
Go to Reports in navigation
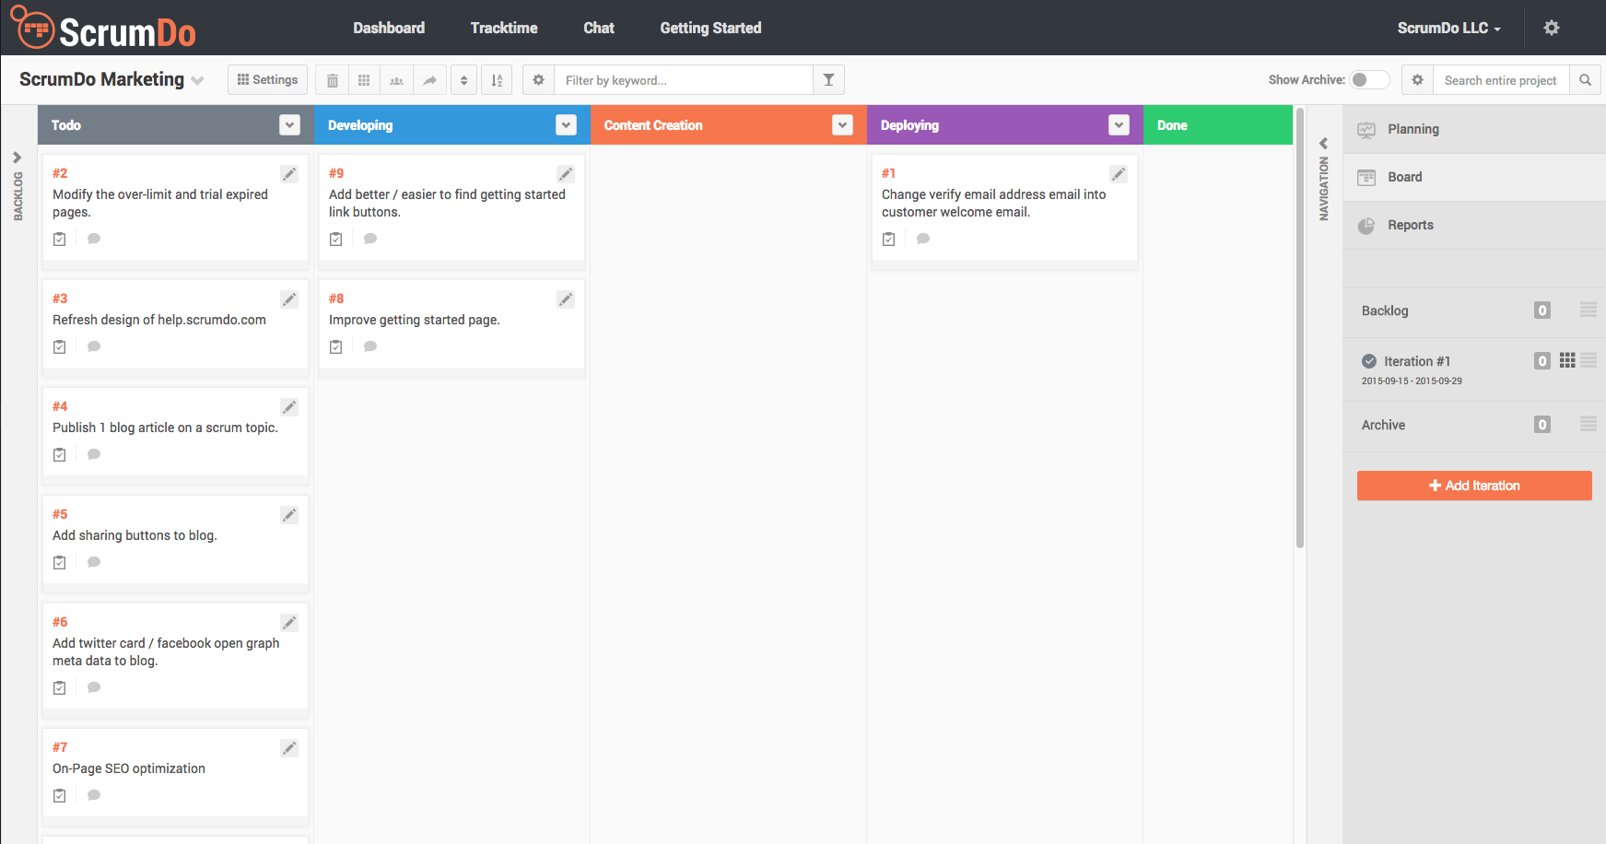(1474, 225)
